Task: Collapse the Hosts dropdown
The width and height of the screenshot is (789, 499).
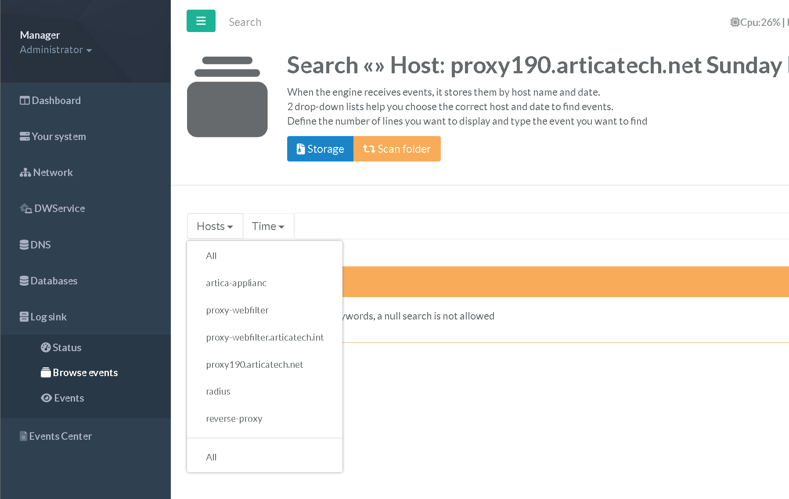Action: coord(215,226)
